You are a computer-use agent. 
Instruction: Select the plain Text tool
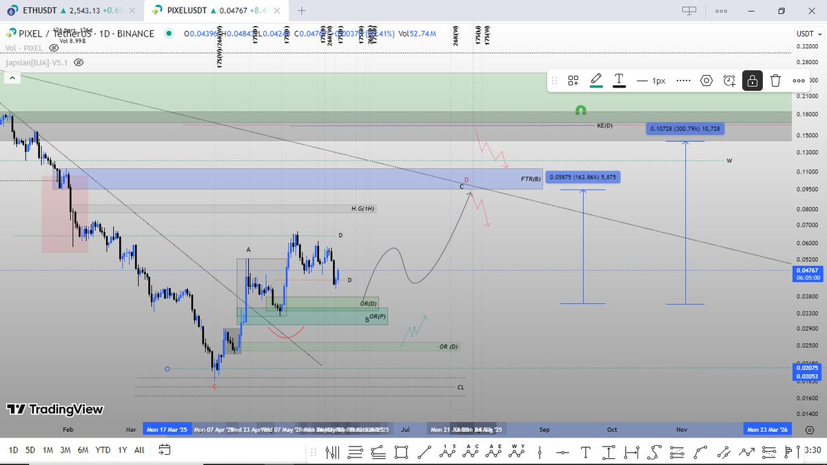(586, 452)
